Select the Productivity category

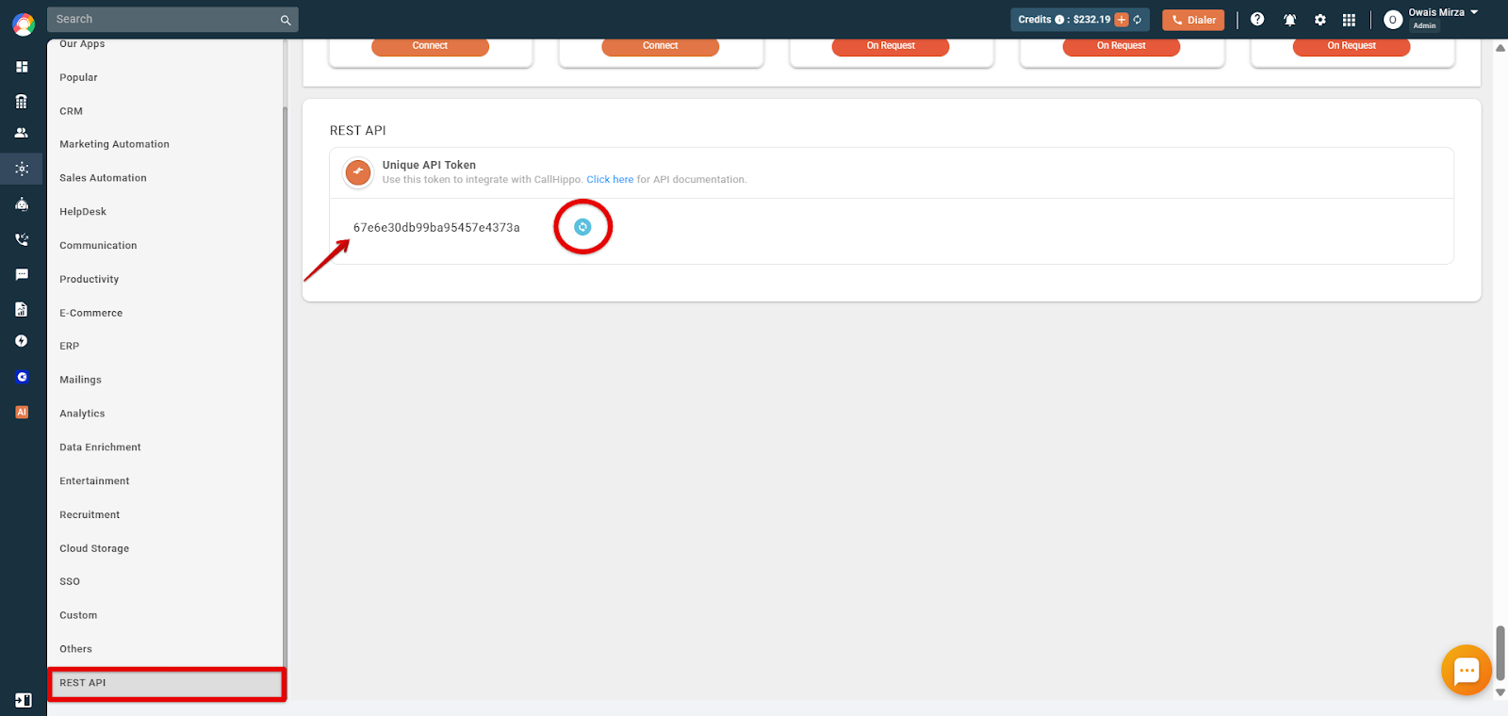click(89, 280)
